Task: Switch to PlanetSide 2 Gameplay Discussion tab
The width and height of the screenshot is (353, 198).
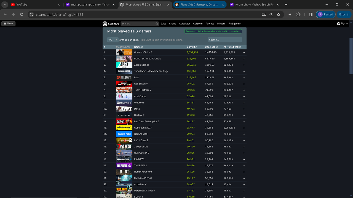Action: click(x=200, y=5)
